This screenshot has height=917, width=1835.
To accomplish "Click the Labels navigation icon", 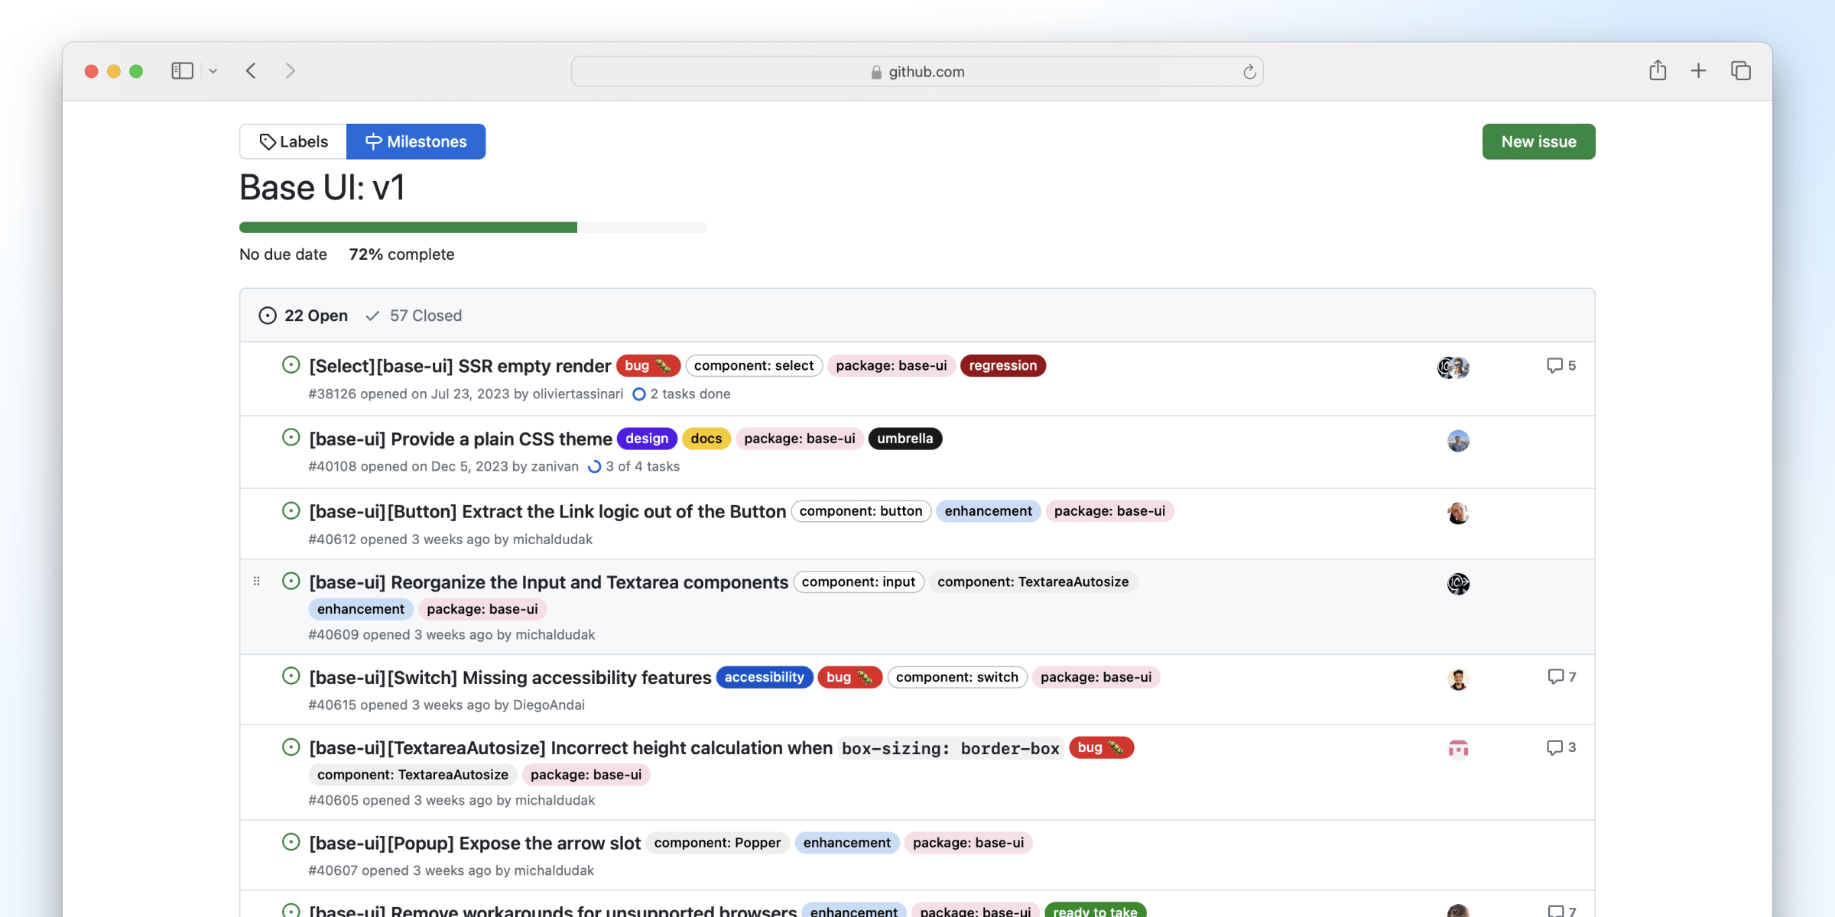I will point(265,141).
